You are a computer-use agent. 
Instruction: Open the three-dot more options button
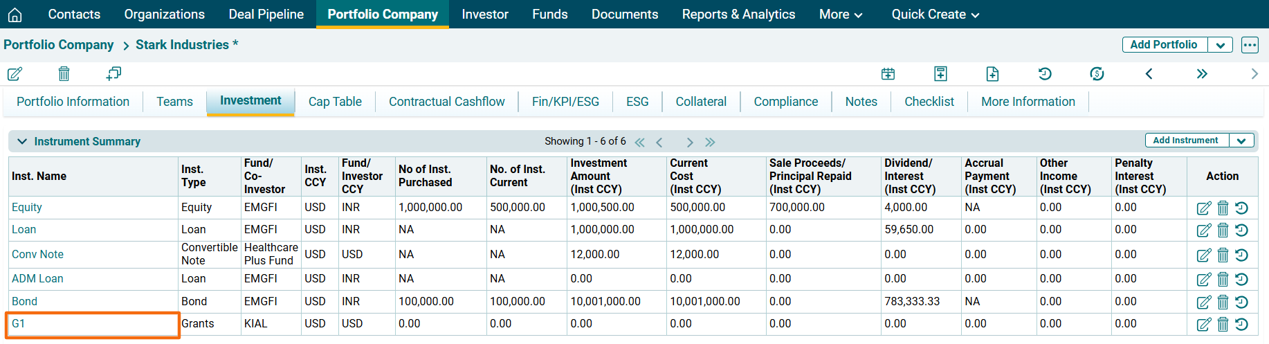click(1250, 45)
